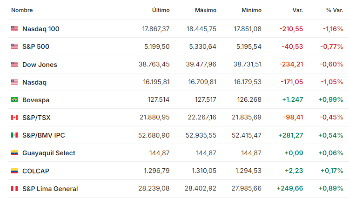The image size is (349, 198).
Task: Open the S&P Lima General link
Action: point(50,189)
